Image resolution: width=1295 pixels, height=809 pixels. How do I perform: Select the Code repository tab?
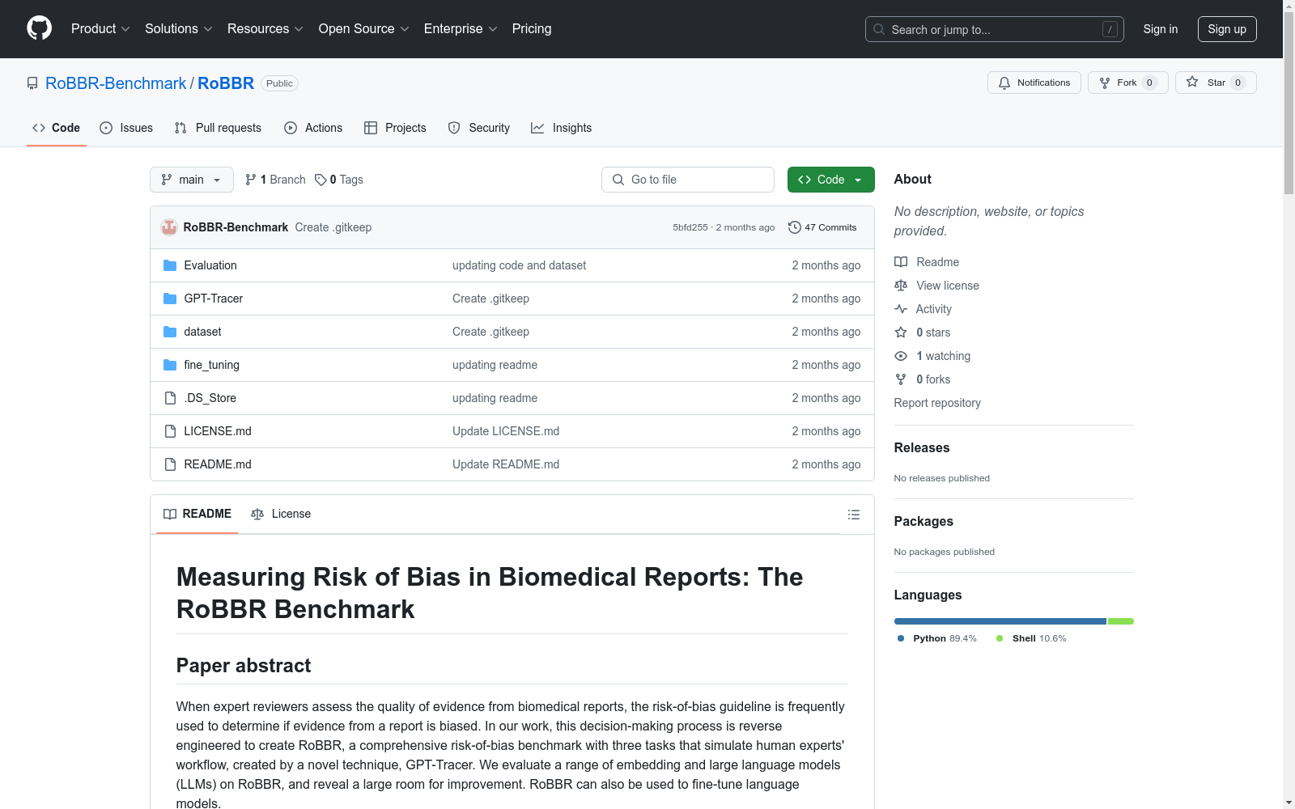[57, 128]
